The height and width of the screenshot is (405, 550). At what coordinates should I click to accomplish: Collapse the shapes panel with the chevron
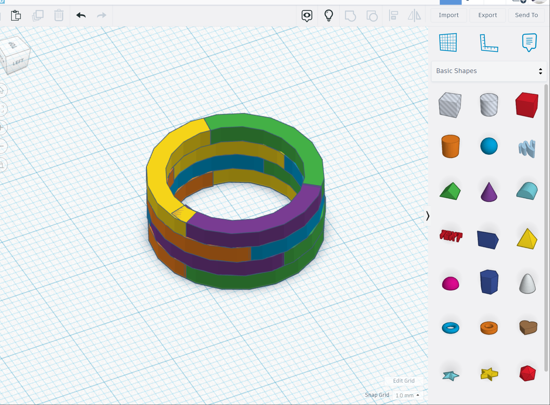[x=427, y=216]
